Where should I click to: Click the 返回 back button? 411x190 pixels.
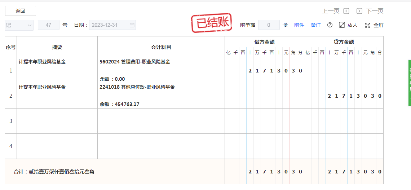20,11
